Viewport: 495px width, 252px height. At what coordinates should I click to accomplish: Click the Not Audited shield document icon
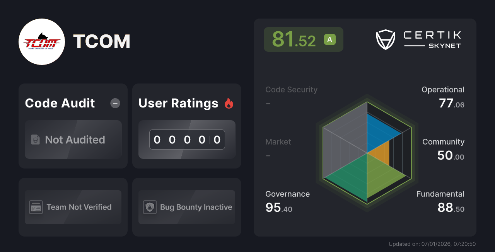click(x=35, y=140)
